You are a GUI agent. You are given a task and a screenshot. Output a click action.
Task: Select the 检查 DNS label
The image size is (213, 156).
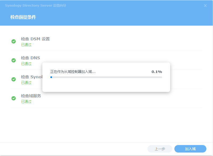[x=30, y=58]
